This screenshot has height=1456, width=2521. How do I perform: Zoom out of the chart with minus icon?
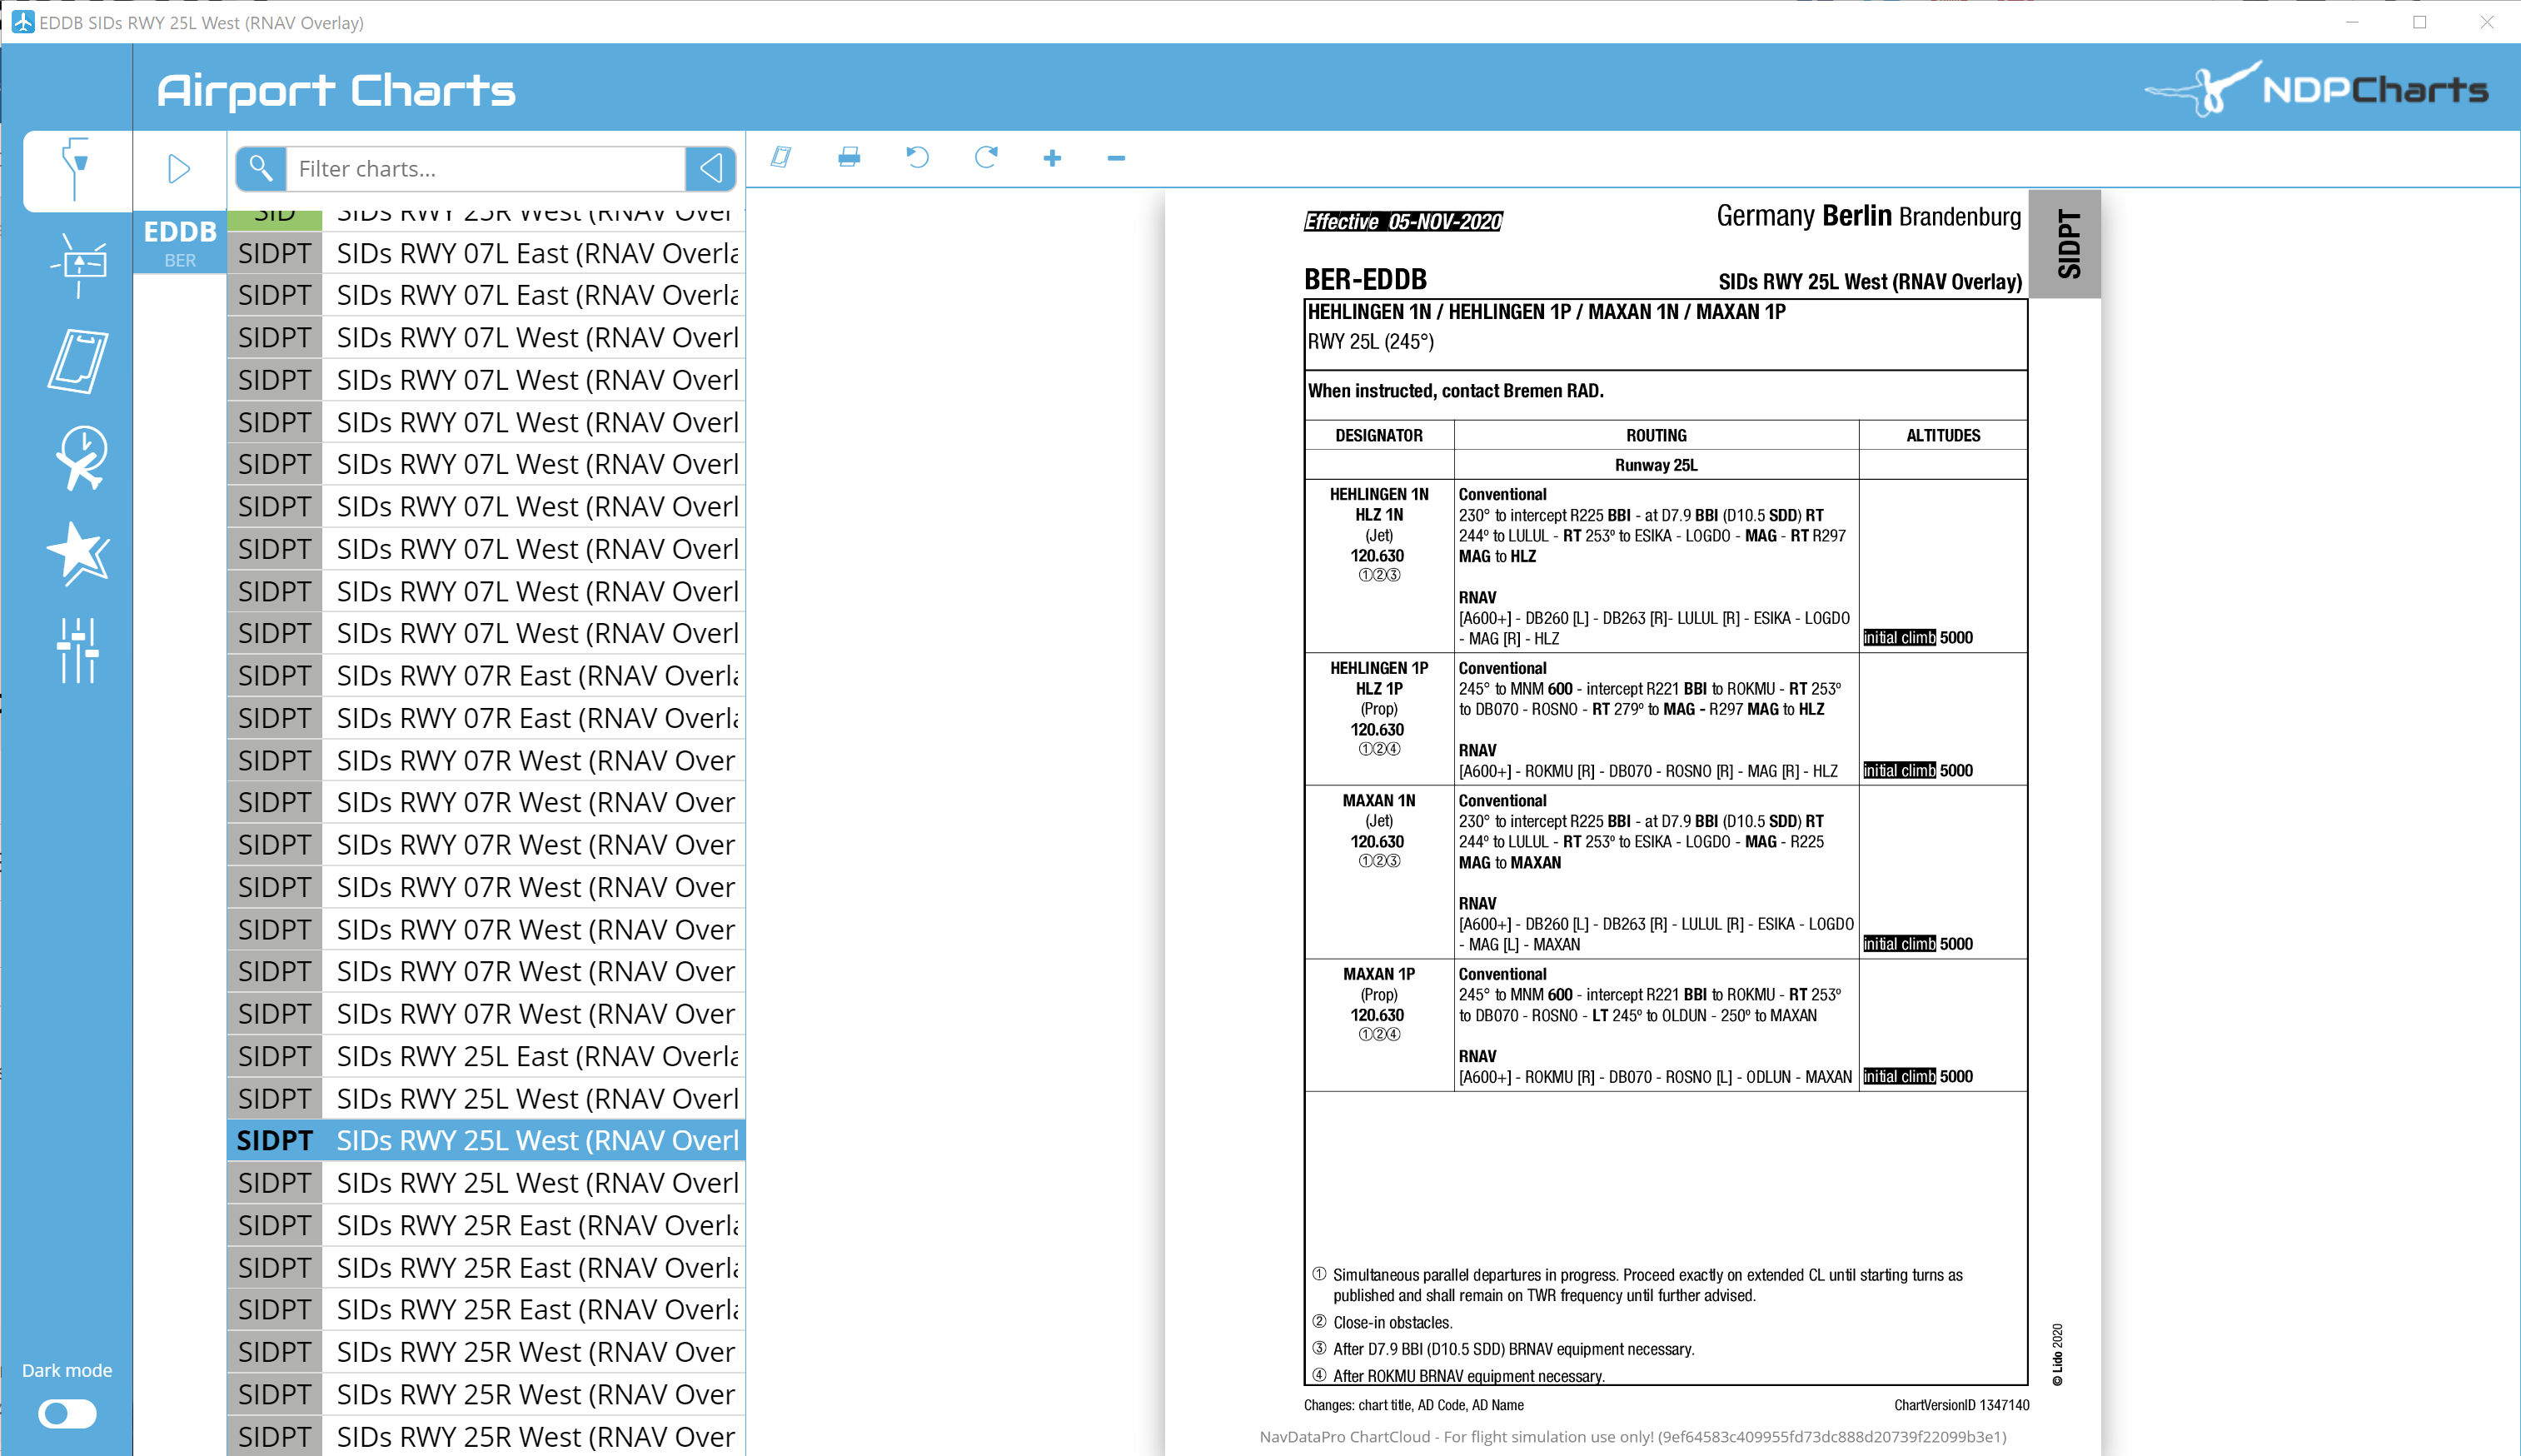(x=1117, y=158)
